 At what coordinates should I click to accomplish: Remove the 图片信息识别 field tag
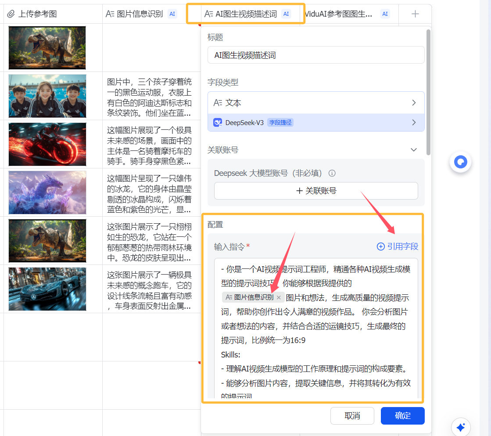pyautogui.click(x=279, y=297)
